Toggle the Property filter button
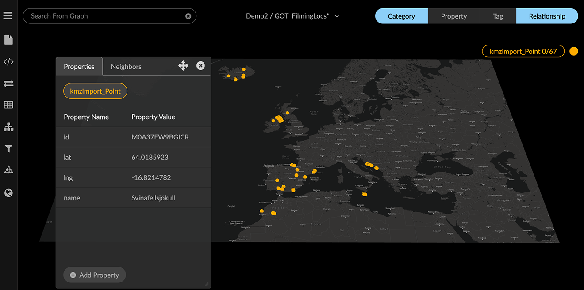 point(453,16)
